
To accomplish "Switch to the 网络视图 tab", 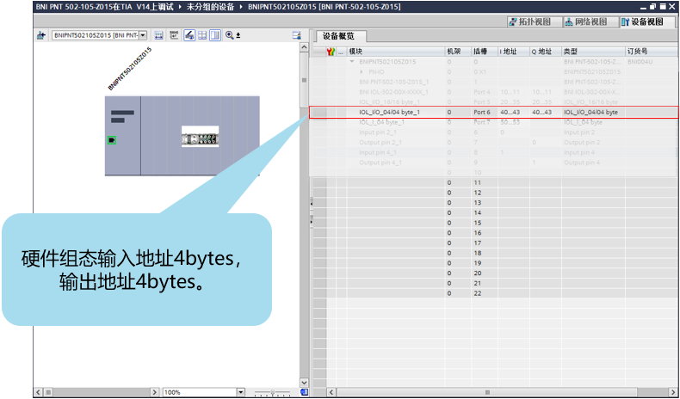I will click(x=590, y=21).
